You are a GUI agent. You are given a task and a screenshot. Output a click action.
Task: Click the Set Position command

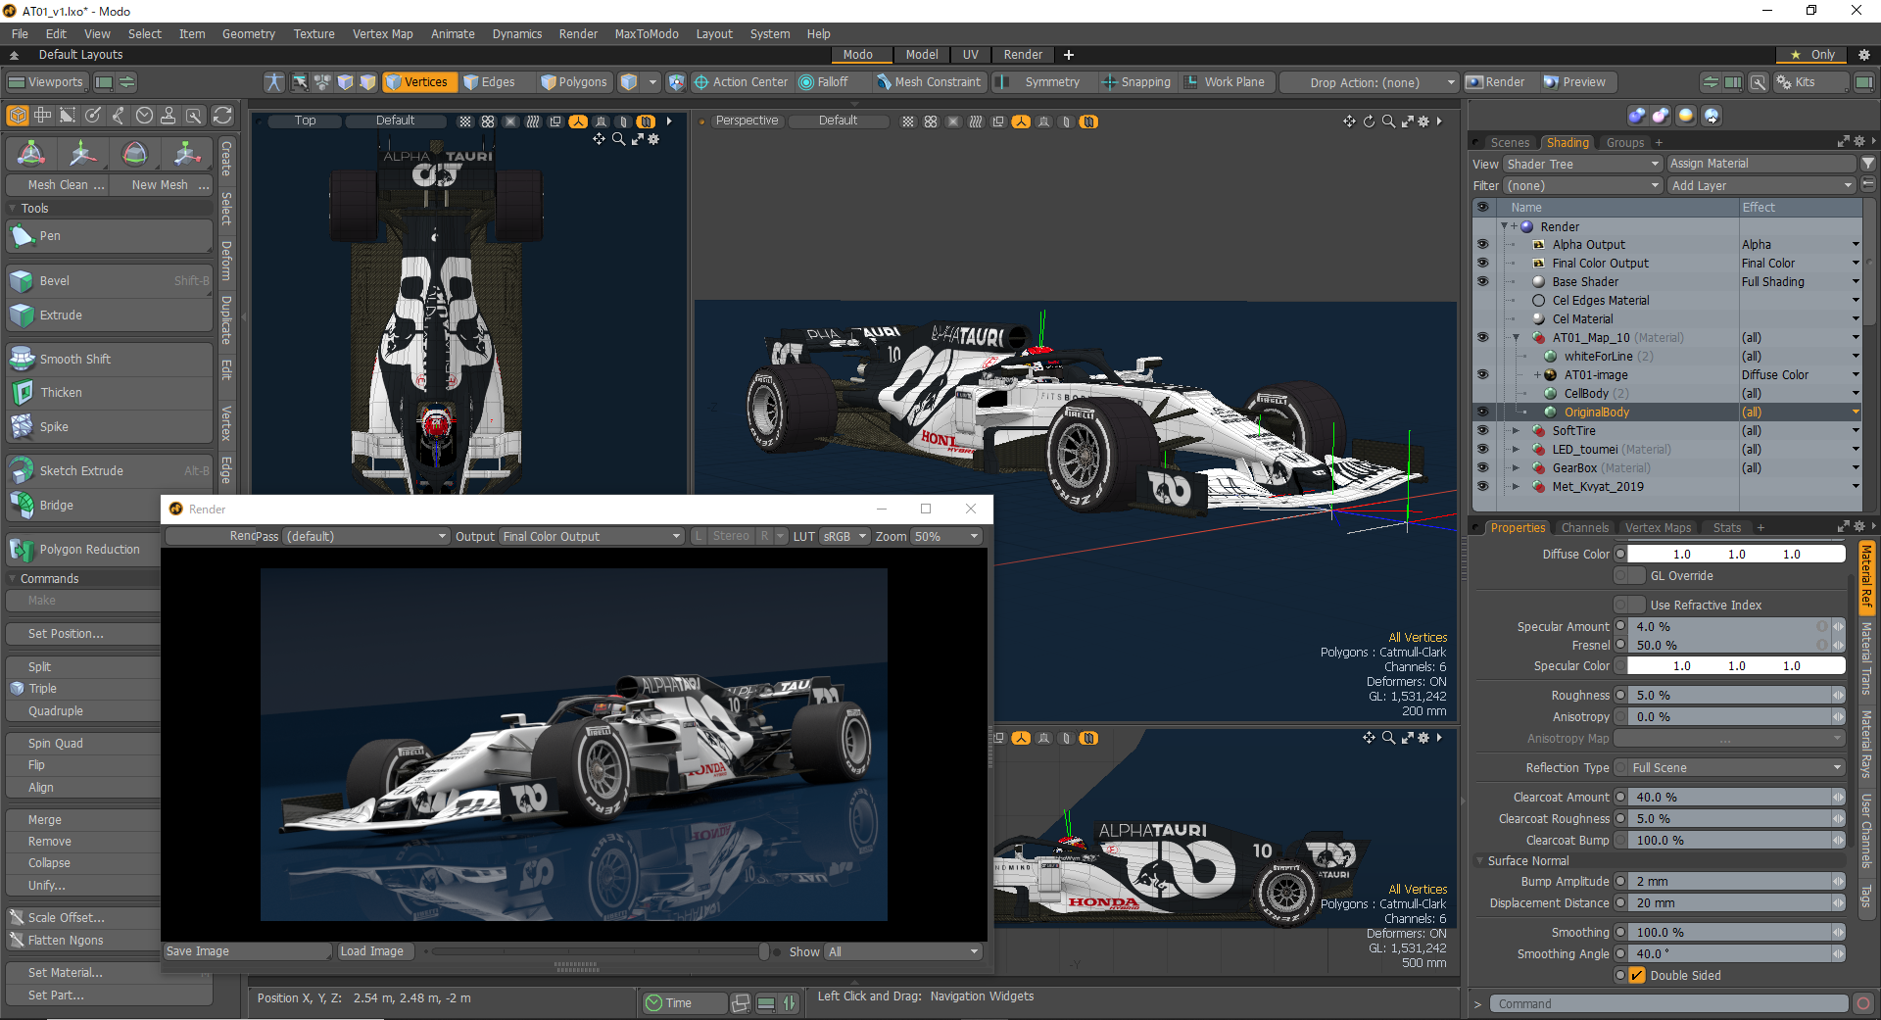point(84,634)
